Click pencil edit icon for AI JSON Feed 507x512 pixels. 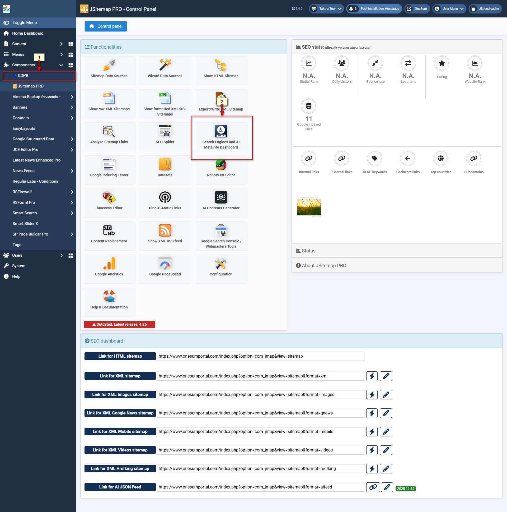pos(387,487)
